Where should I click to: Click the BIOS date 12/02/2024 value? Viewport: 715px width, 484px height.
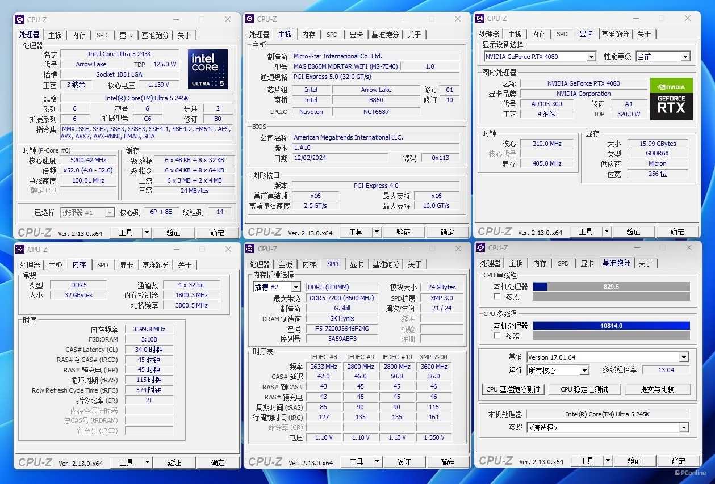tap(340, 158)
